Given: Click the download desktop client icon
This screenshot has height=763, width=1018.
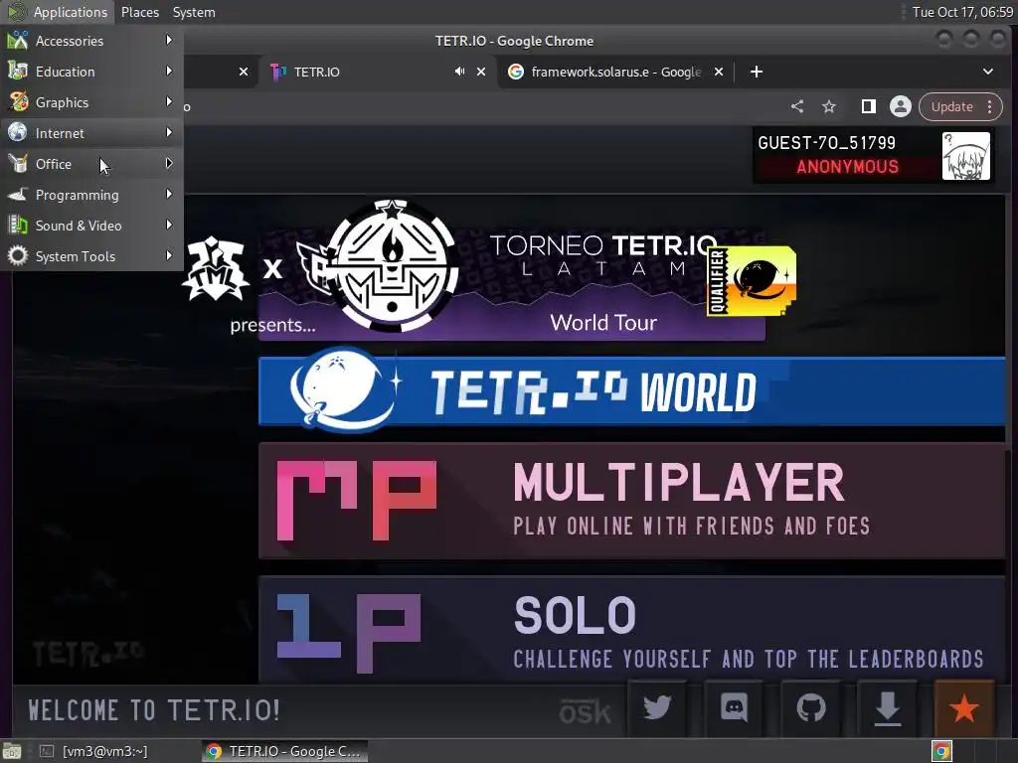Looking at the screenshot, I should click(x=888, y=707).
